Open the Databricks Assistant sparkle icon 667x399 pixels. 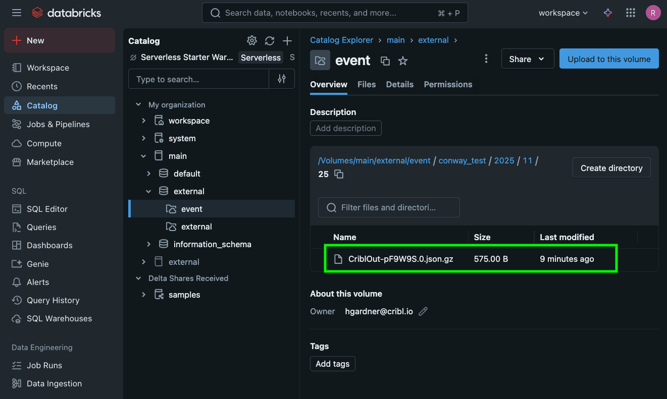608,13
